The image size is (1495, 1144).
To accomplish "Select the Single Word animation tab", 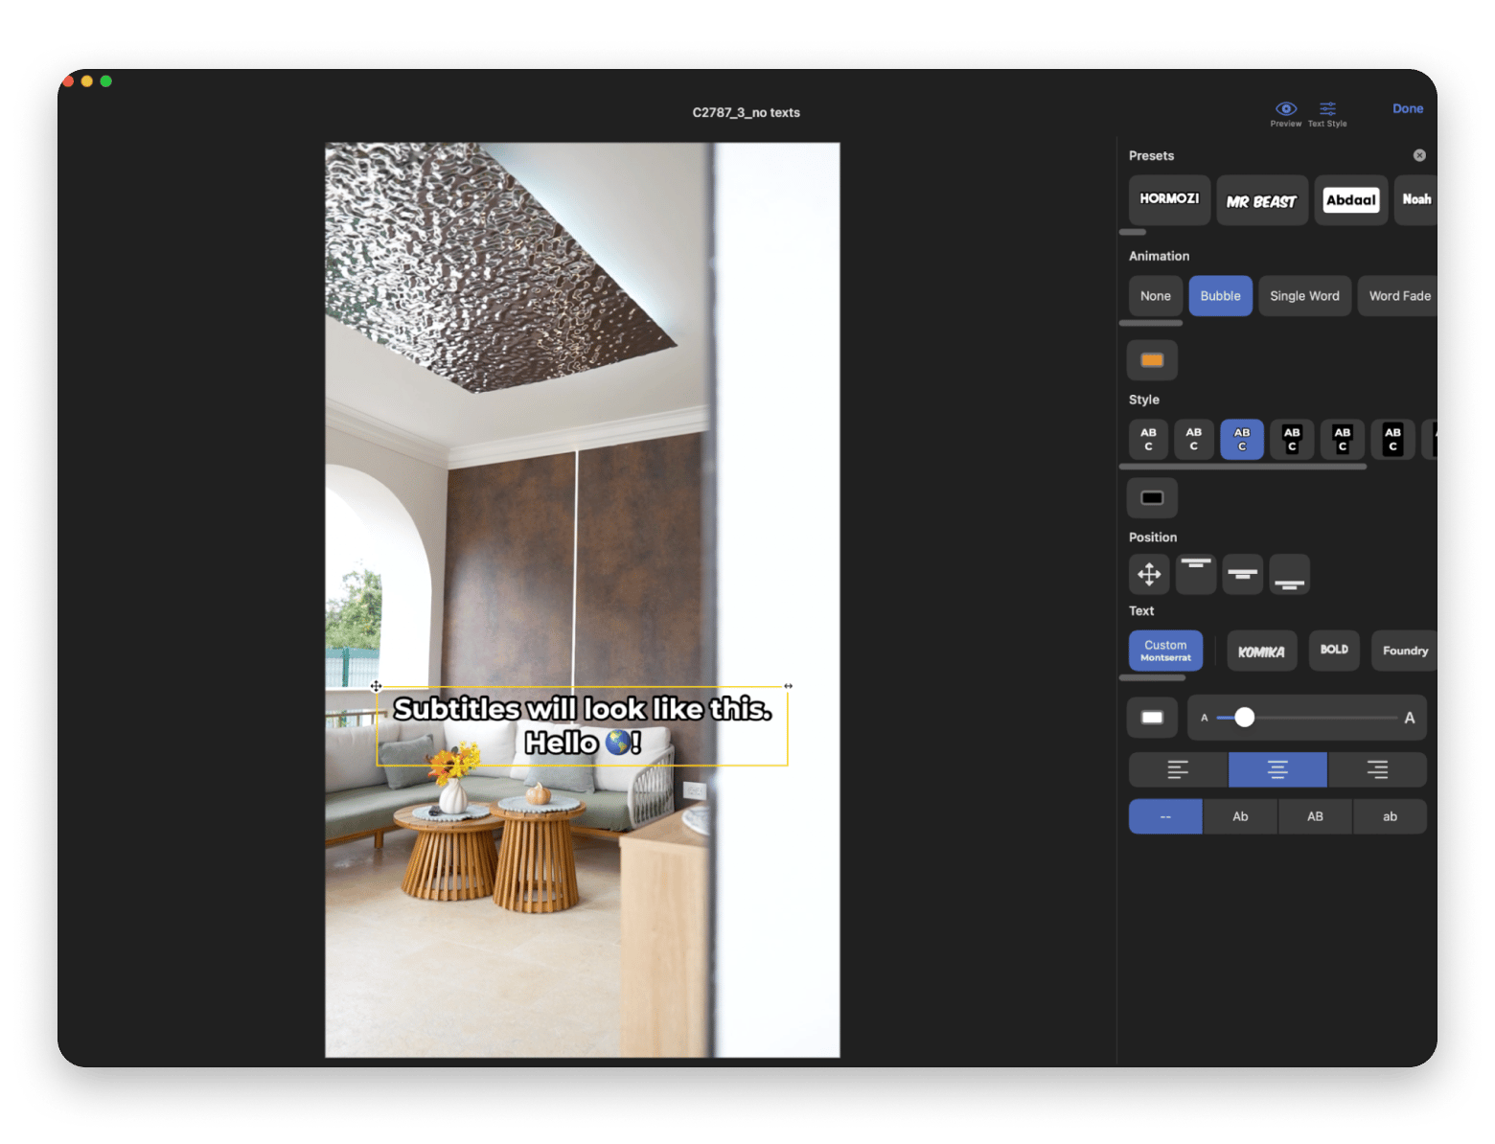I will pos(1304,296).
